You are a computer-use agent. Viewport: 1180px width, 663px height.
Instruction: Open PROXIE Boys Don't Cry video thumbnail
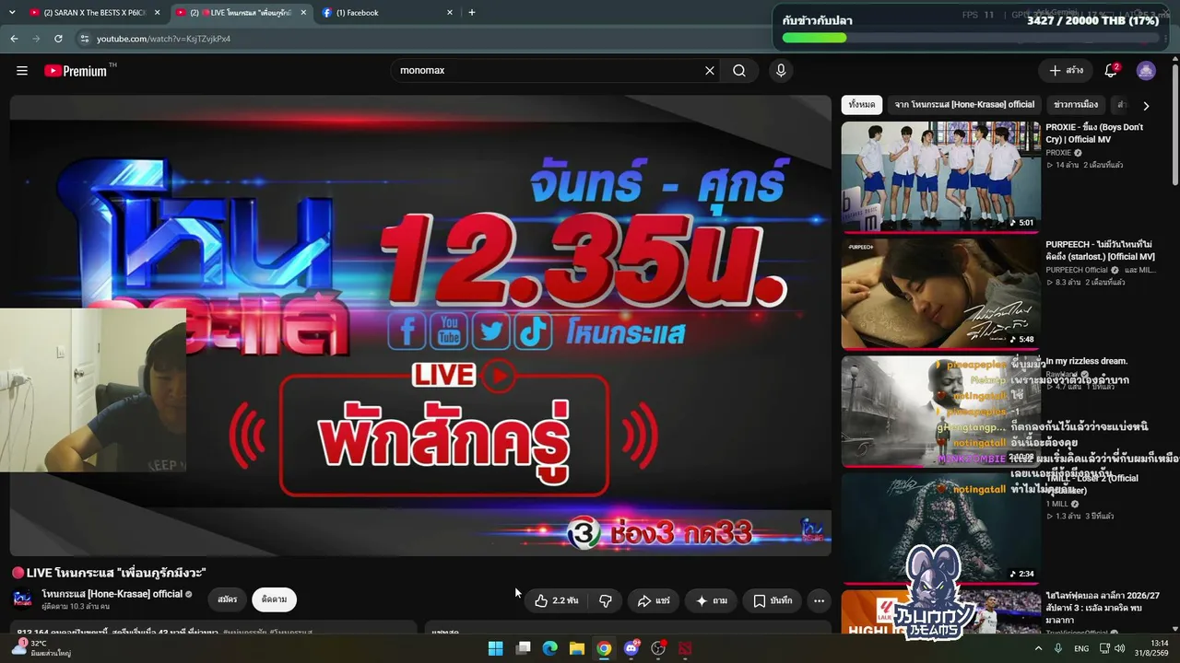pos(940,176)
